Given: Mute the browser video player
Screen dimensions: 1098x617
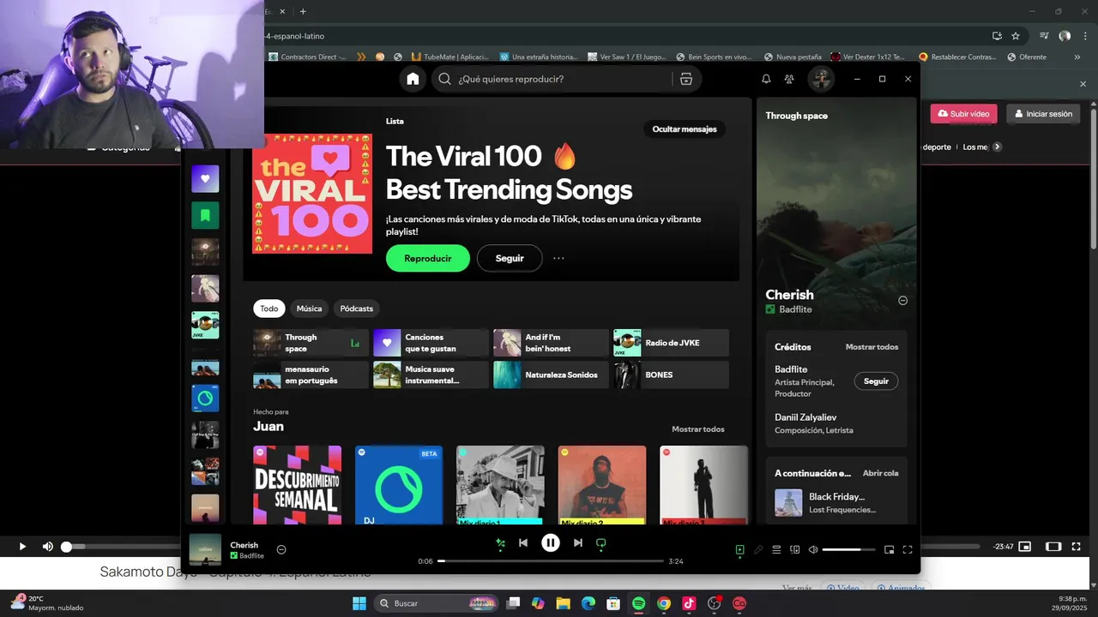Looking at the screenshot, I should point(48,547).
